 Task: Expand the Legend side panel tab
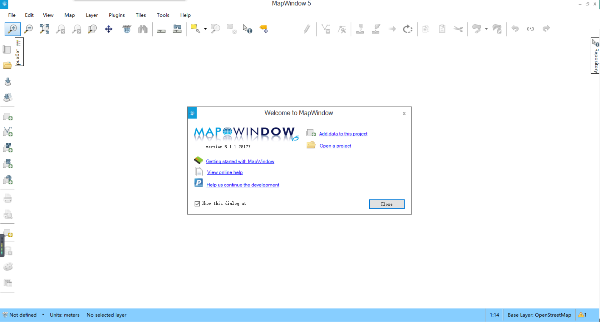(19, 52)
